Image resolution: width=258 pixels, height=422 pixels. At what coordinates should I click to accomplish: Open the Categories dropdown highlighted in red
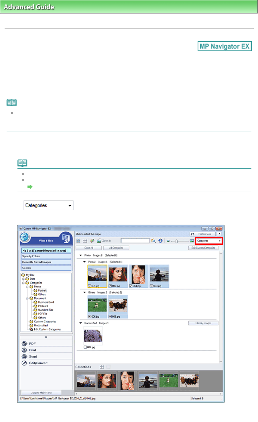coord(209,241)
